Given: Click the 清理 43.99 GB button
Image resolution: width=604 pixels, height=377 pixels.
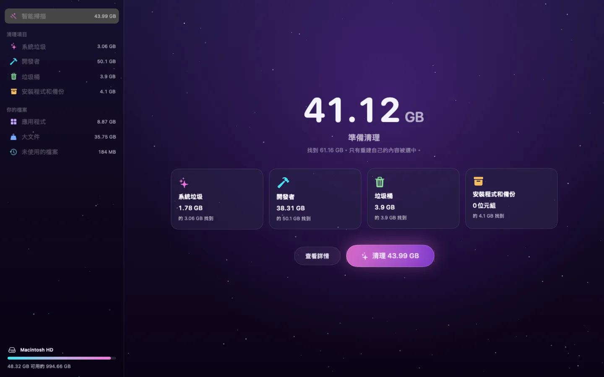Looking at the screenshot, I should [x=390, y=256].
